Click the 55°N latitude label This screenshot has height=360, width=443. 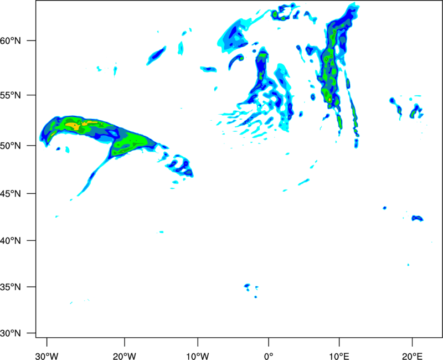pyautogui.click(x=11, y=95)
